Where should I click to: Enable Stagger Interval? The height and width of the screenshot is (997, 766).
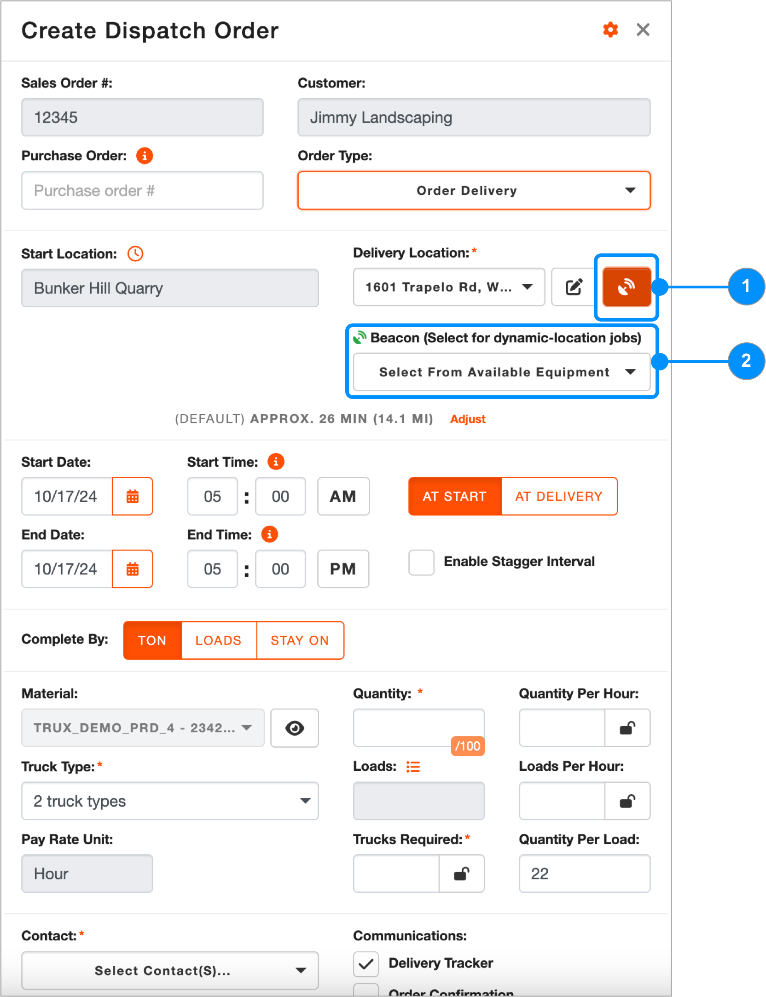(x=420, y=563)
